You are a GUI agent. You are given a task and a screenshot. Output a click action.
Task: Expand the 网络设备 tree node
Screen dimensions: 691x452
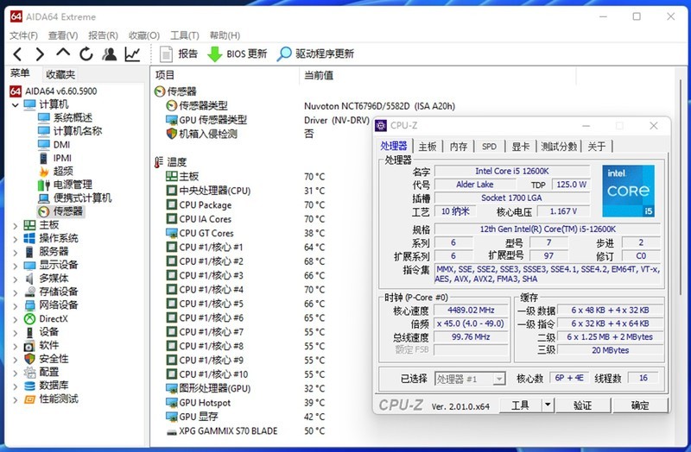pyautogui.click(x=16, y=305)
